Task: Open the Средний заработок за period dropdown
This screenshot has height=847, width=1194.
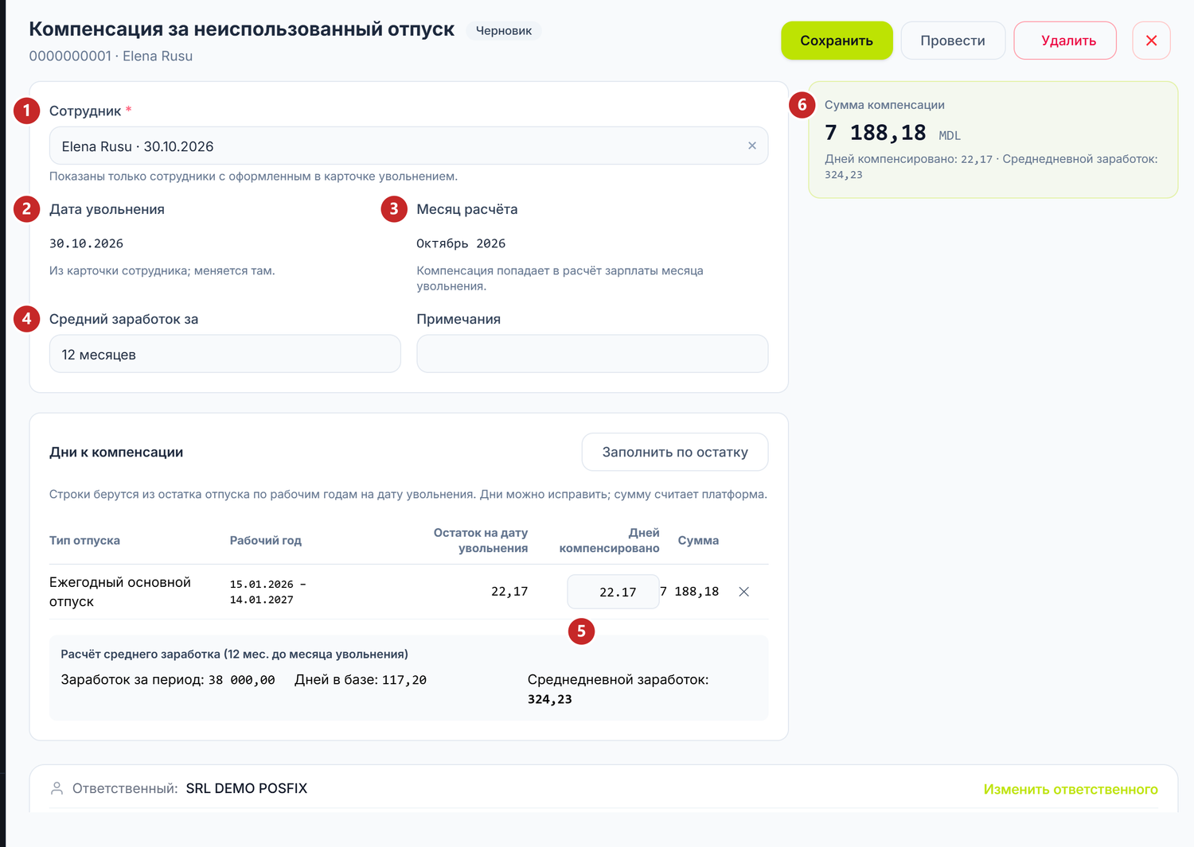Action: tap(224, 354)
